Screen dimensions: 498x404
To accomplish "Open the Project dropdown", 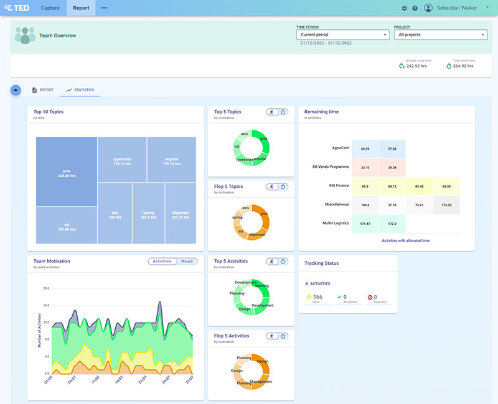I will pyautogui.click(x=441, y=35).
